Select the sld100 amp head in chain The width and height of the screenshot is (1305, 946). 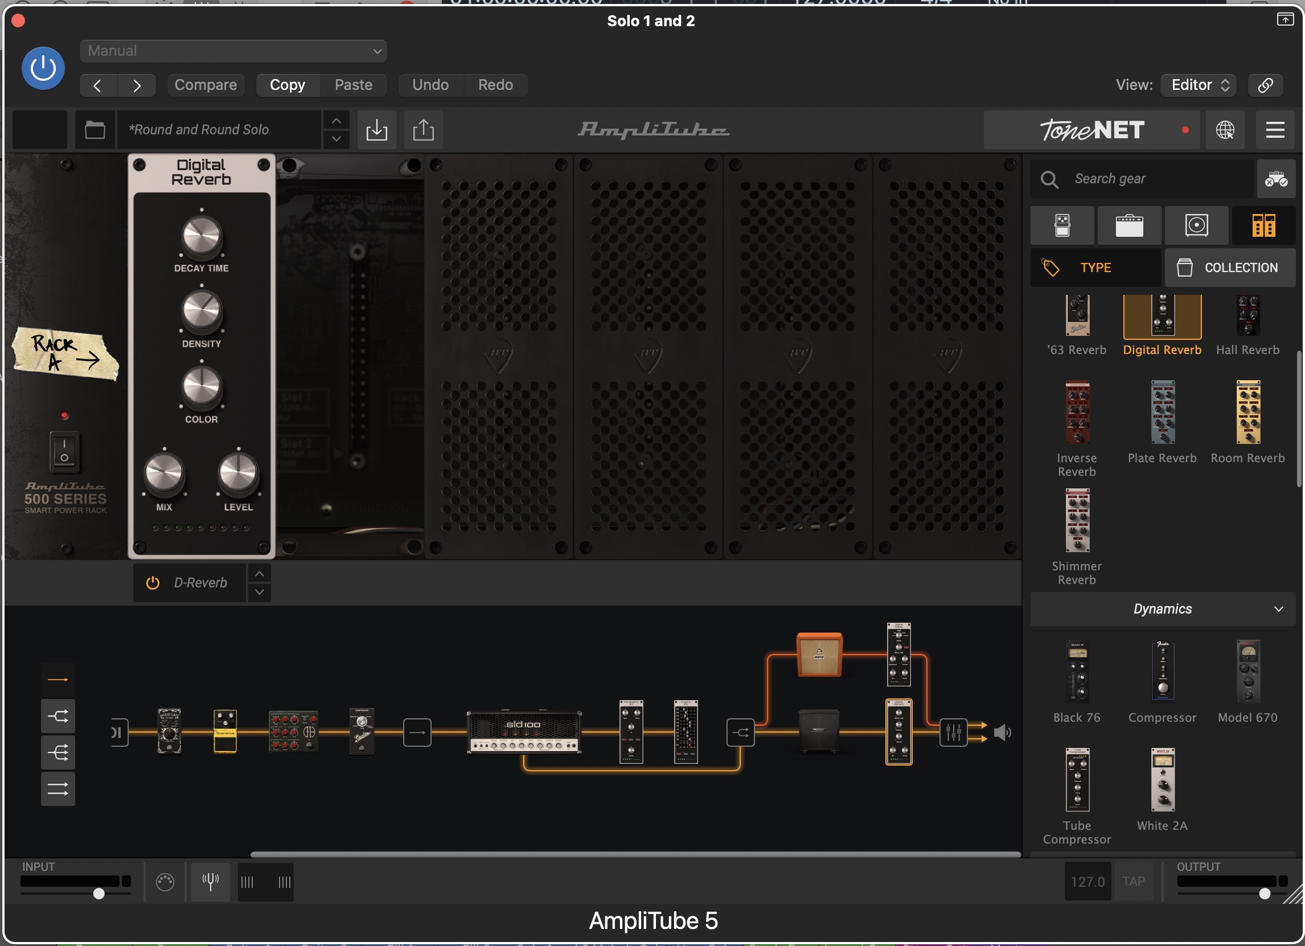524,732
